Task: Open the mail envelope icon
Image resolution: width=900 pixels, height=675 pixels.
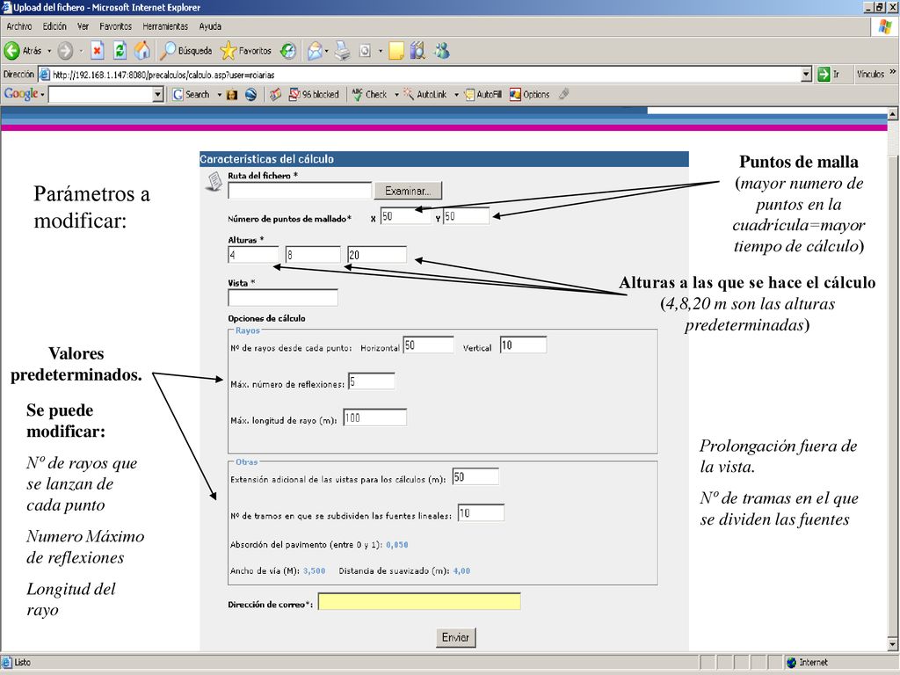Action: pyautogui.click(x=314, y=51)
